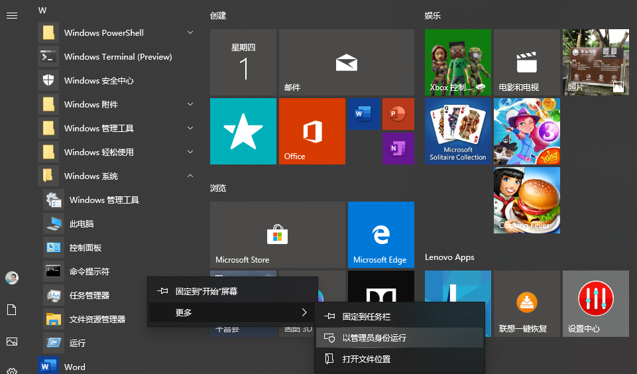Choose 固定到任务栏 in submenu
The width and height of the screenshot is (637, 374).
[x=400, y=316]
